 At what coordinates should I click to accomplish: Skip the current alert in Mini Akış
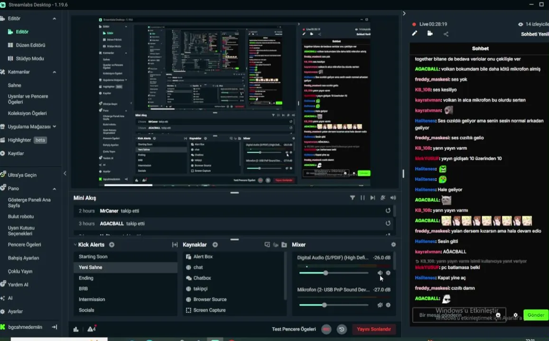pos(372,198)
